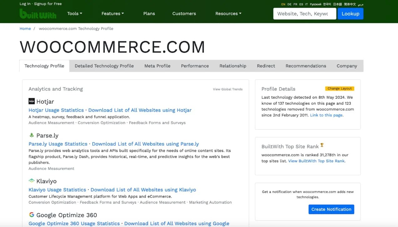Go to the Plans page
Image resolution: width=398 pixels, height=227 pixels.
point(149,13)
